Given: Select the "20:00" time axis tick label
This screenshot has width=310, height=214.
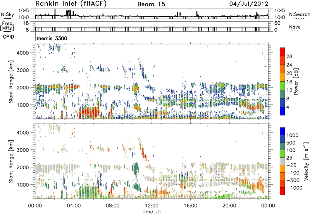Looking at the screenshot, I should point(229,206).
